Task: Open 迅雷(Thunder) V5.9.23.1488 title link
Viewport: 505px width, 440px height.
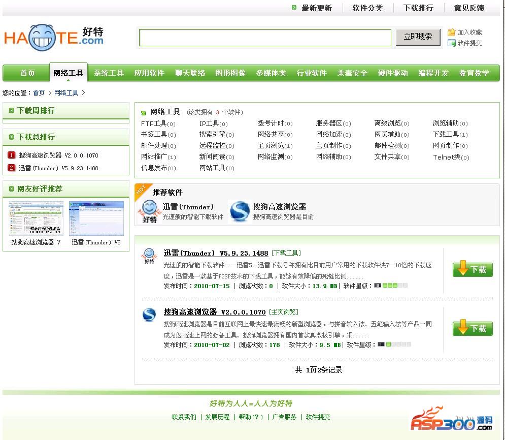Action: (x=216, y=253)
